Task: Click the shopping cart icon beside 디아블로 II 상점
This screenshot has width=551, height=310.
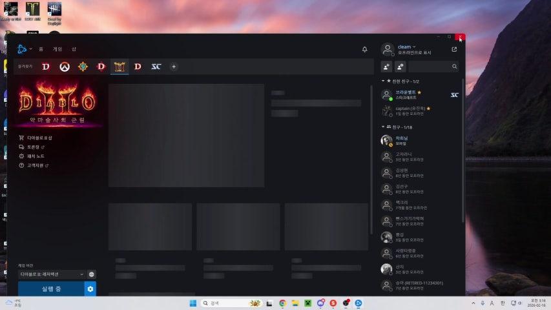Action: coord(21,138)
